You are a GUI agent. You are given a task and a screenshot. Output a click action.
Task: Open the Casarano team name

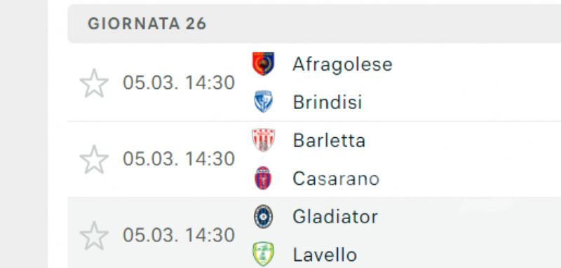336,179
